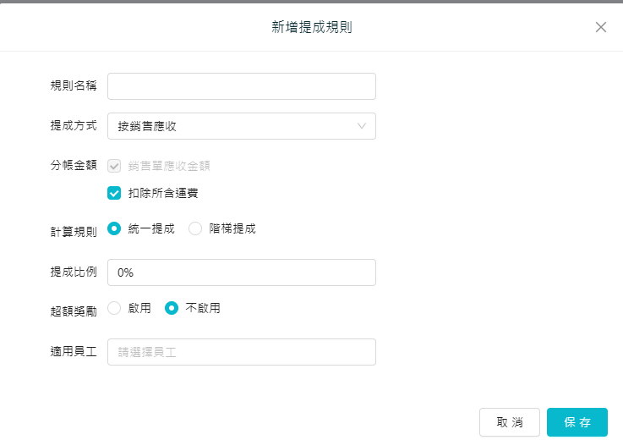Open the 請選擇員工 employee selector
The width and height of the screenshot is (623, 440).
tap(241, 352)
